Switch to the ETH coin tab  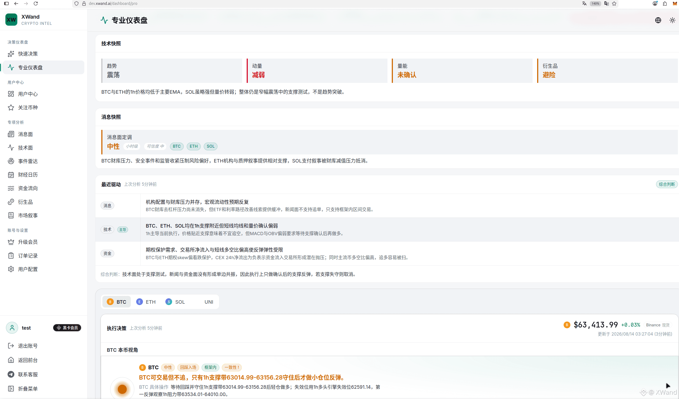pos(146,302)
